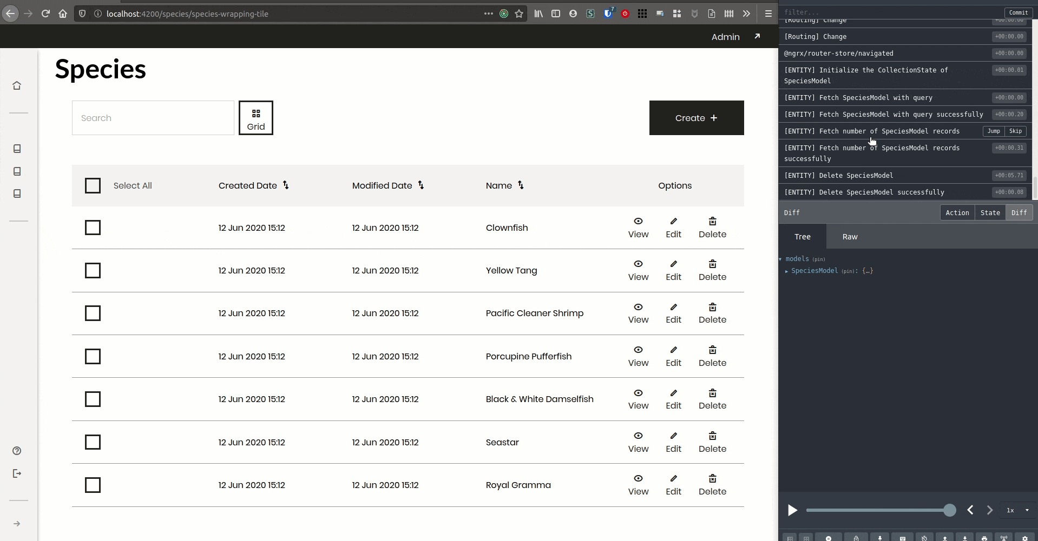Tick the checkbox for Seastar row
The height and width of the screenshot is (541, 1038).
[x=93, y=442]
